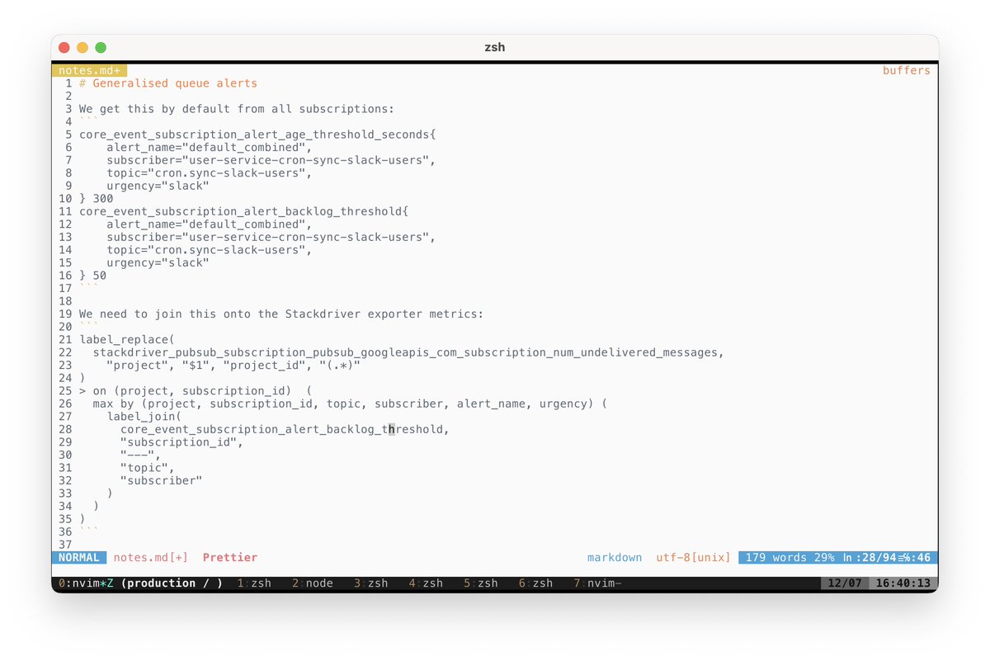990x661 pixels.
Task: Maximize the zsh terminal window
Action: tap(101, 48)
